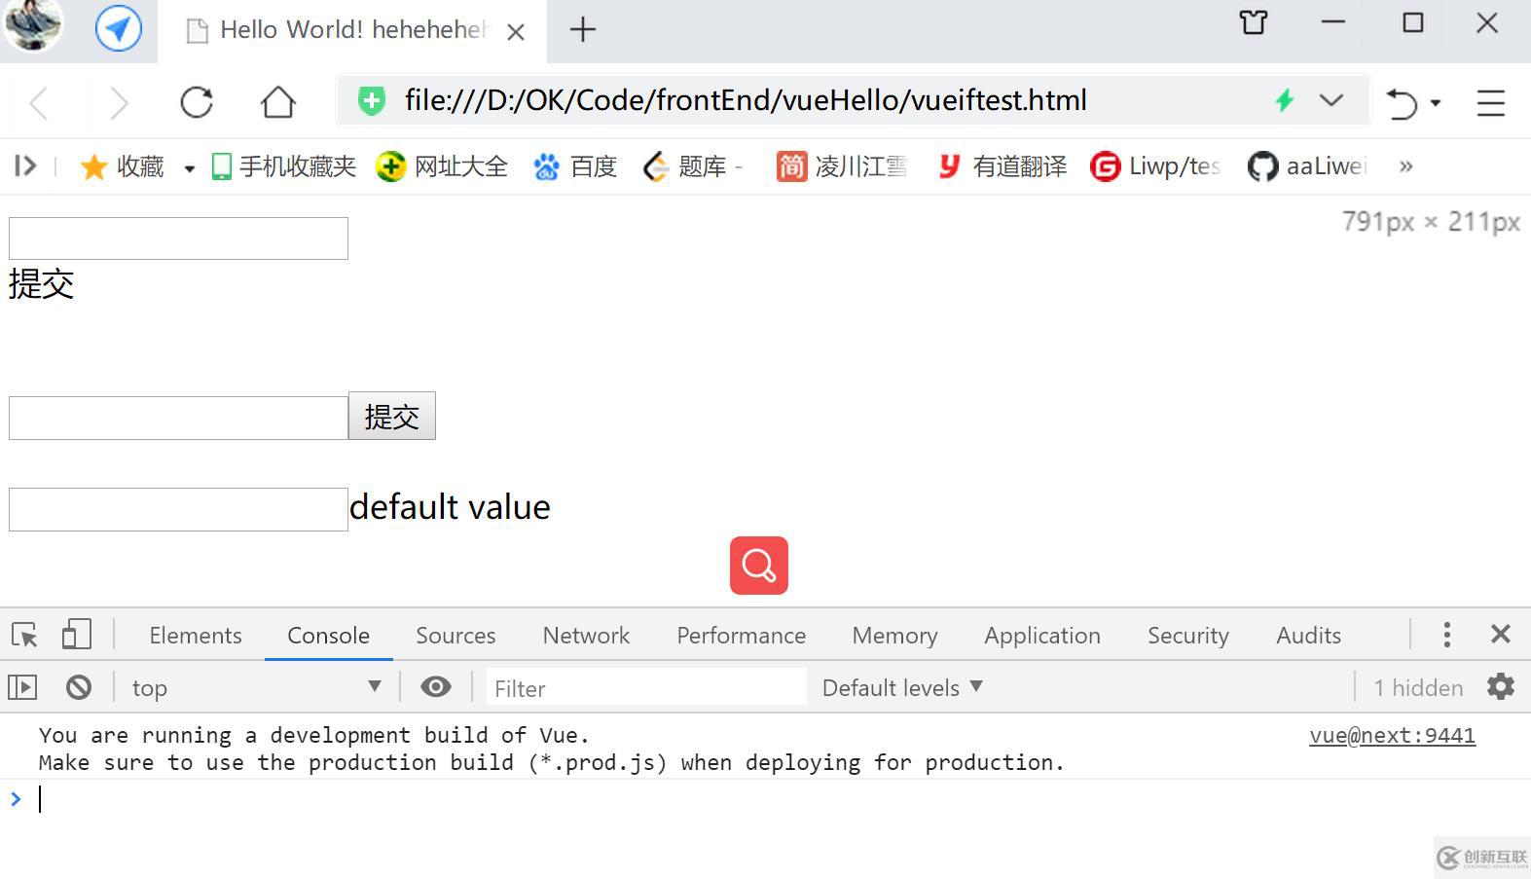This screenshot has height=879, width=1531.
Task: Go to browser home page icon
Action: [x=278, y=102]
